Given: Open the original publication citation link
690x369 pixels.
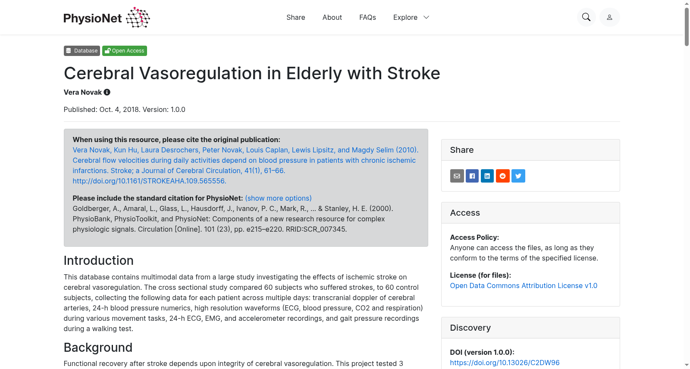Looking at the screenshot, I should coord(246,165).
